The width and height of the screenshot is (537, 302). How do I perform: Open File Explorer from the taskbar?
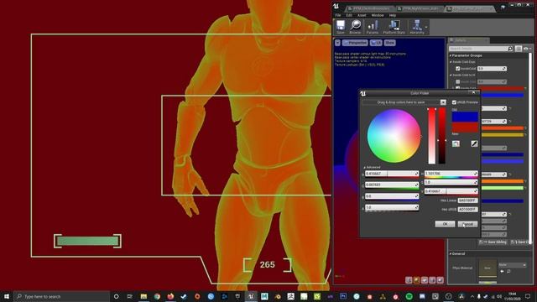coord(143,296)
